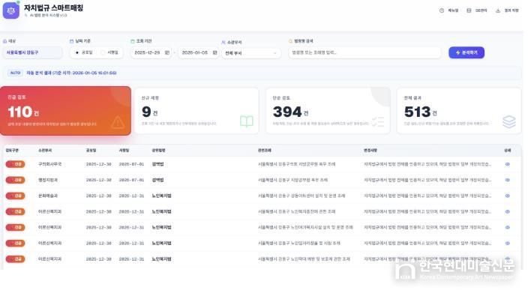The width and height of the screenshot is (528, 296).
Task: Click 노인복지법 in the 문화예술과 row
Action: click(x=162, y=196)
